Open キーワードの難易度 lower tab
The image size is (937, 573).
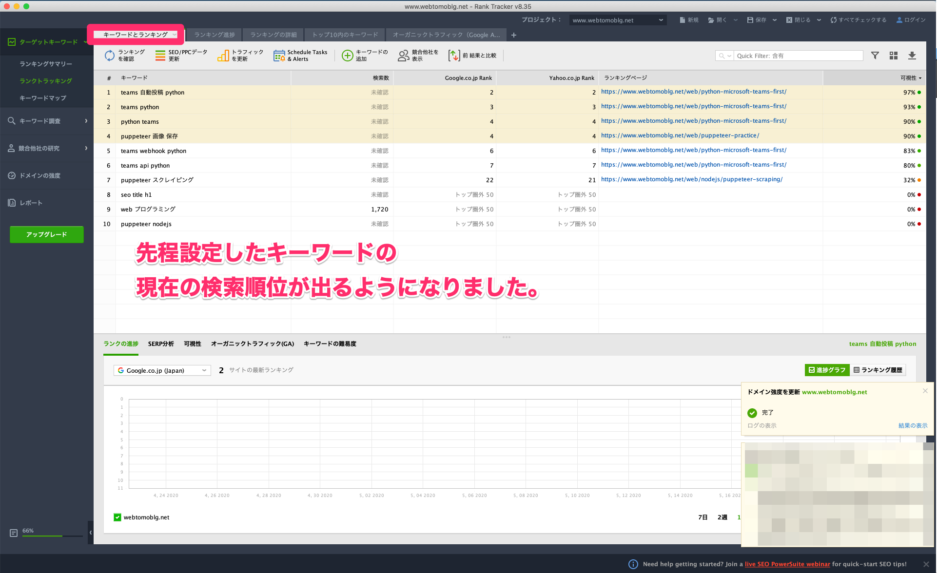click(x=330, y=344)
